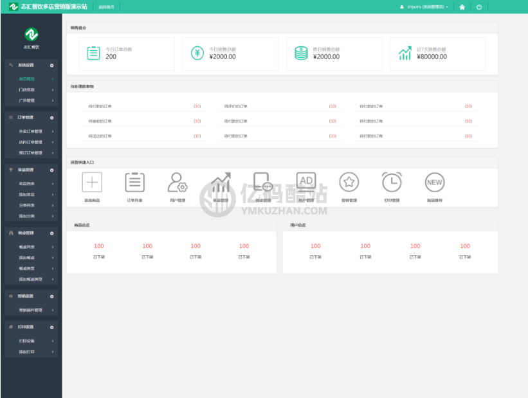Click the 待评价的订单 pending row
This screenshot has height=398, width=528.
(x=280, y=106)
